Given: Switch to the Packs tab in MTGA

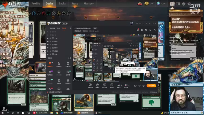Looking at the screenshot, I should (x=62, y=4).
